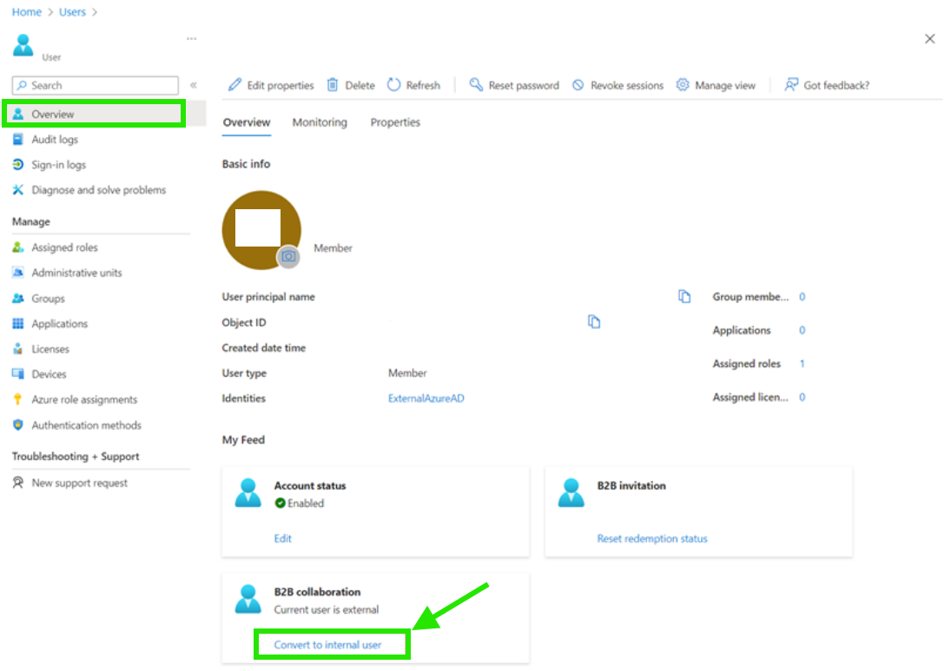Click the green Enabled status checkmark
Image resolution: width=951 pixels, height=671 pixels.
coord(280,503)
